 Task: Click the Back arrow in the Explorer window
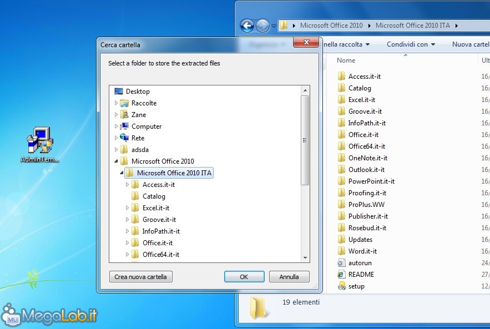(247, 26)
